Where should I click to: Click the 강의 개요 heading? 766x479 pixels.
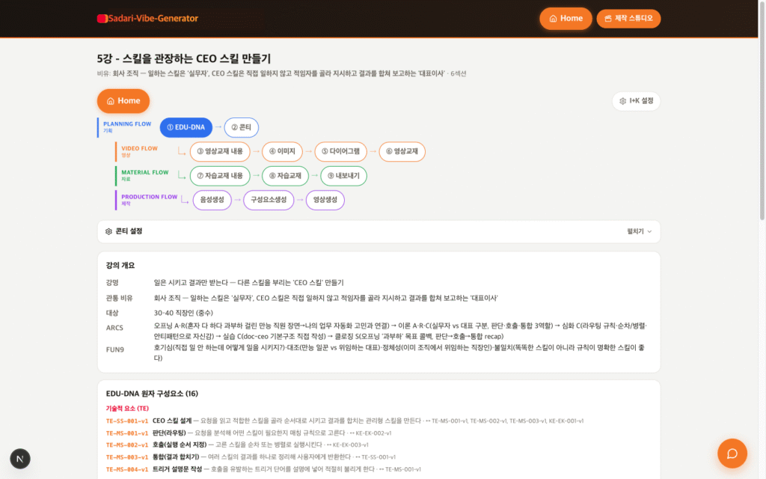coord(120,266)
